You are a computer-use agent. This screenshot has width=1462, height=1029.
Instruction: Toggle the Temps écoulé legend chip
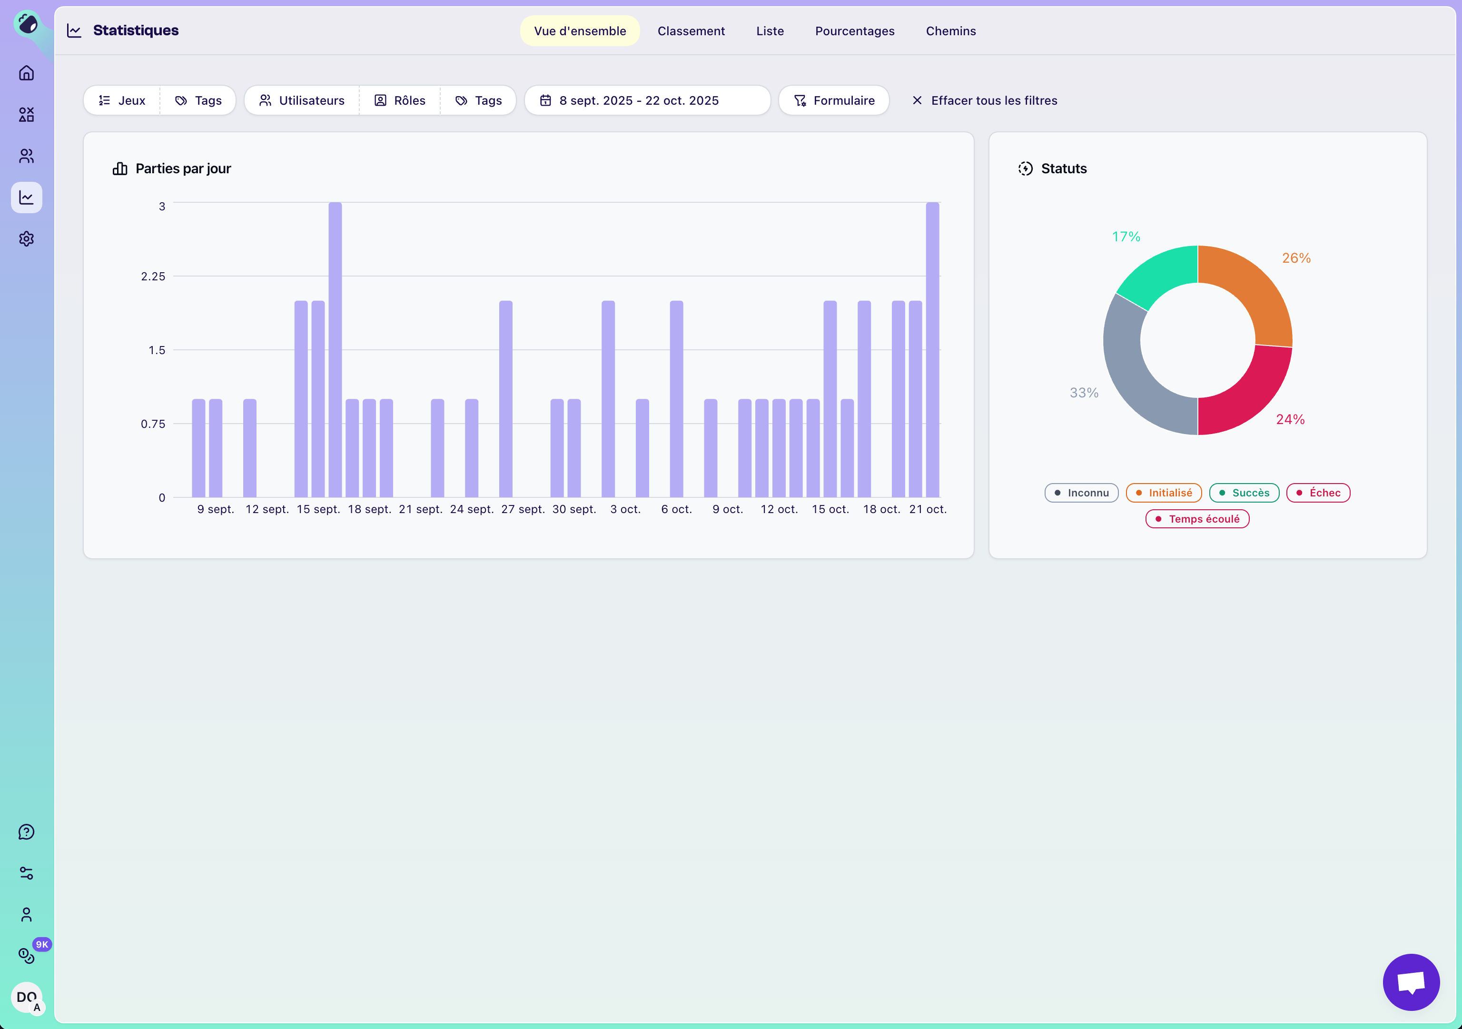(1197, 519)
